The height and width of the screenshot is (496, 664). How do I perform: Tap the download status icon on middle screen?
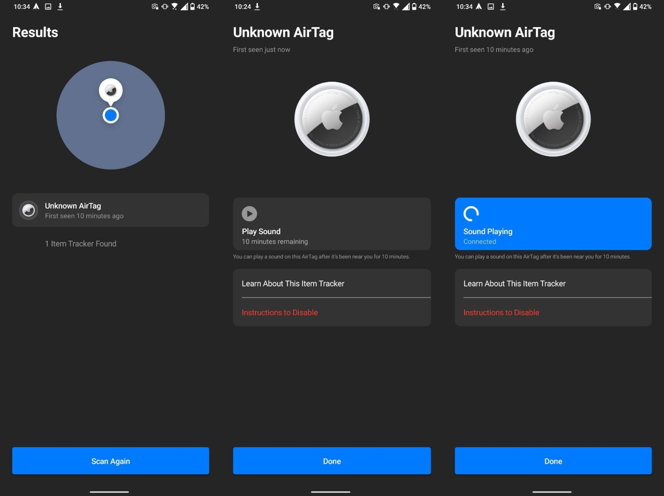pos(257,7)
